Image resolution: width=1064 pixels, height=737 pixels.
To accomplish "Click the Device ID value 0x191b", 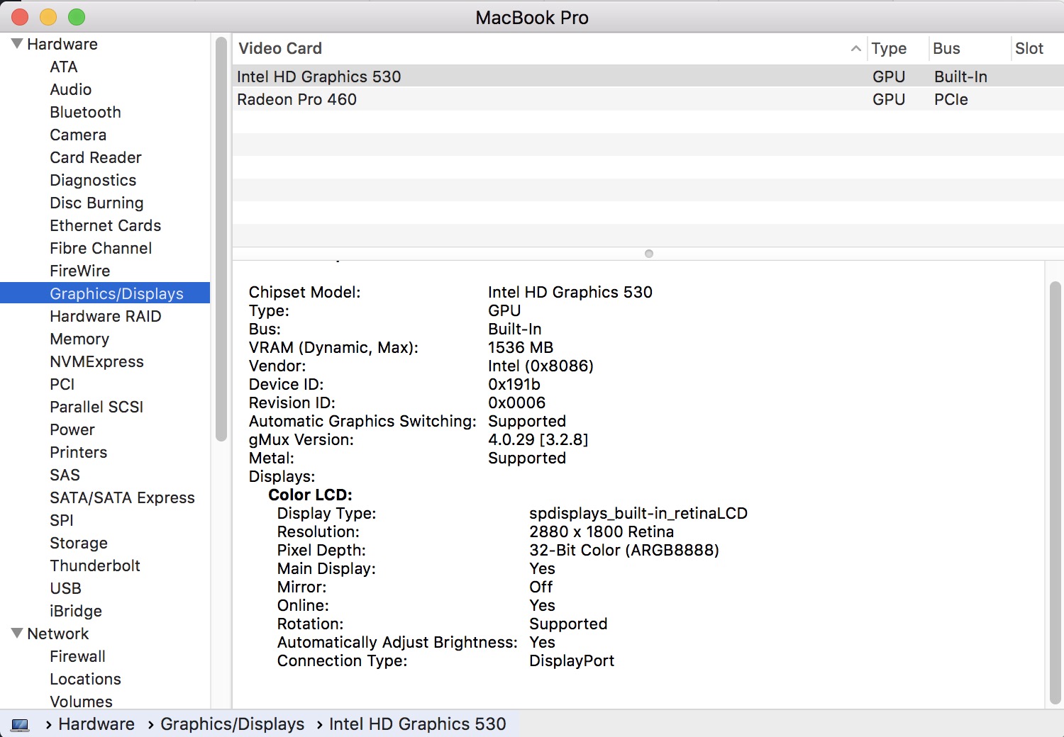I will (514, 384).
